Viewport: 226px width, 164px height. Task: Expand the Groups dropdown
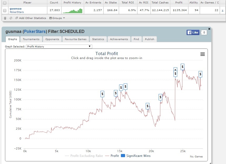pyautogui.click(x=57, y=18)
